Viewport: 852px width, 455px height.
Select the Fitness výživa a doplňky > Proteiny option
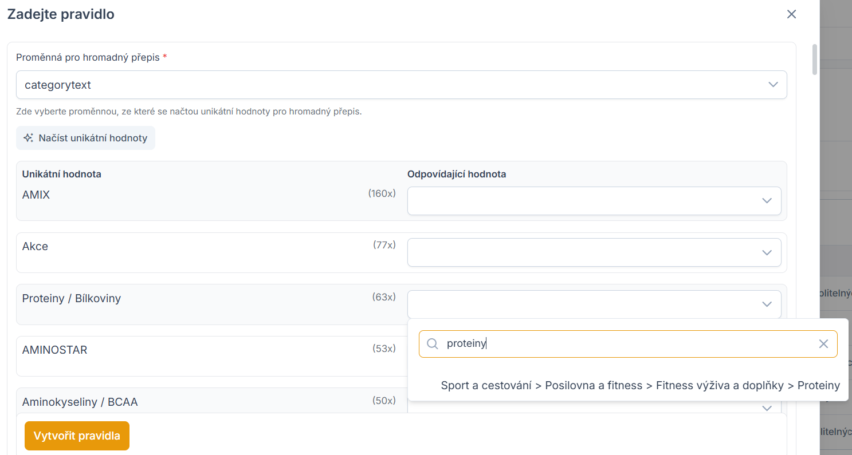coord(640,386)
